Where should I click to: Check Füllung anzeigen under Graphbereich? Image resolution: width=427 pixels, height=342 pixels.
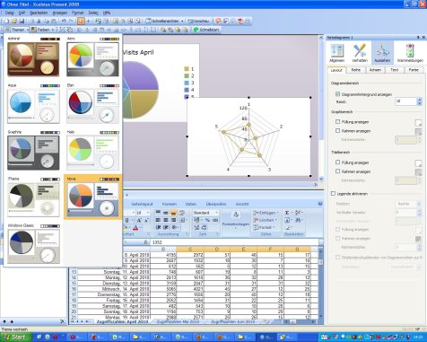(337, 122)
